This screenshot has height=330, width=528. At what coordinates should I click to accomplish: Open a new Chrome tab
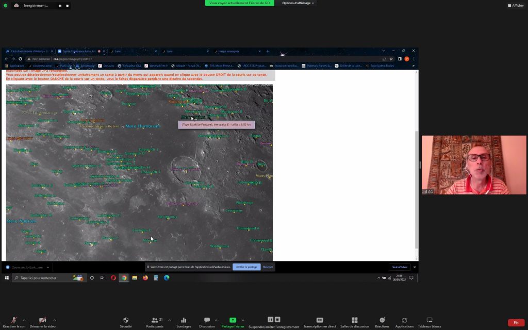(x=268, y=51)
